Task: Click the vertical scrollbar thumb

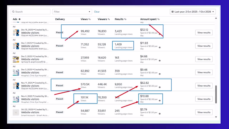Action: (216, 94)
